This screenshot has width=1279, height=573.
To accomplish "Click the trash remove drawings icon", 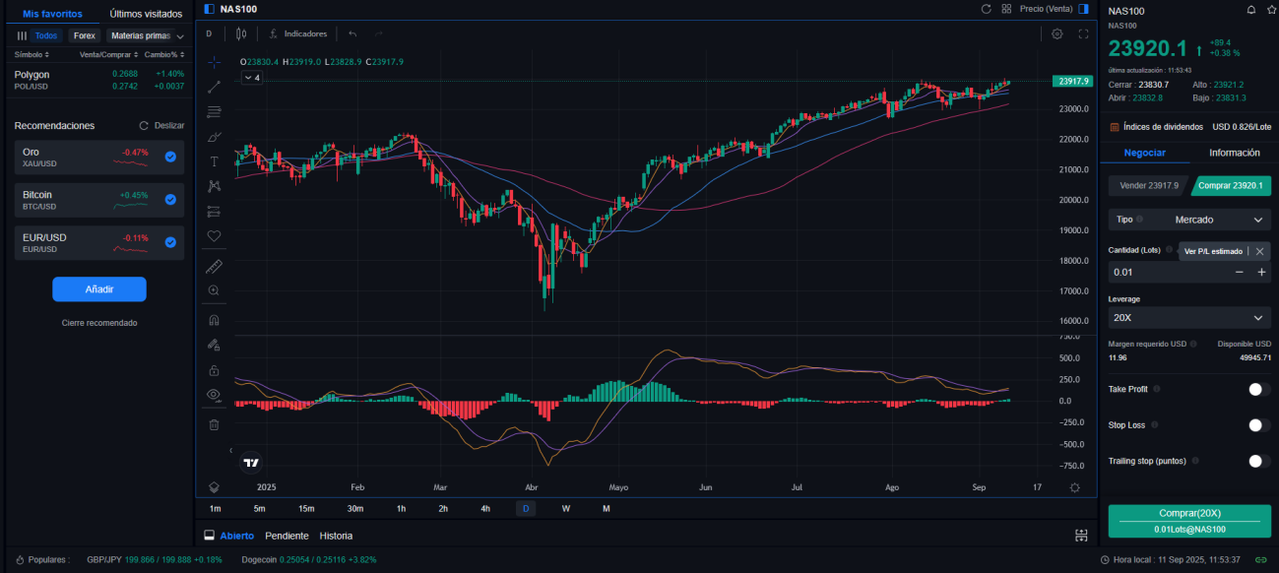I will point(214,424).
